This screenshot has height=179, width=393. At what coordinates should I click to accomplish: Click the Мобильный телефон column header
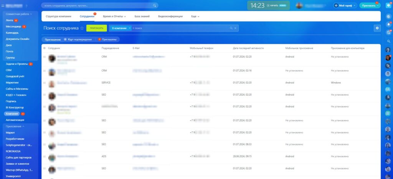pos(201,48)
